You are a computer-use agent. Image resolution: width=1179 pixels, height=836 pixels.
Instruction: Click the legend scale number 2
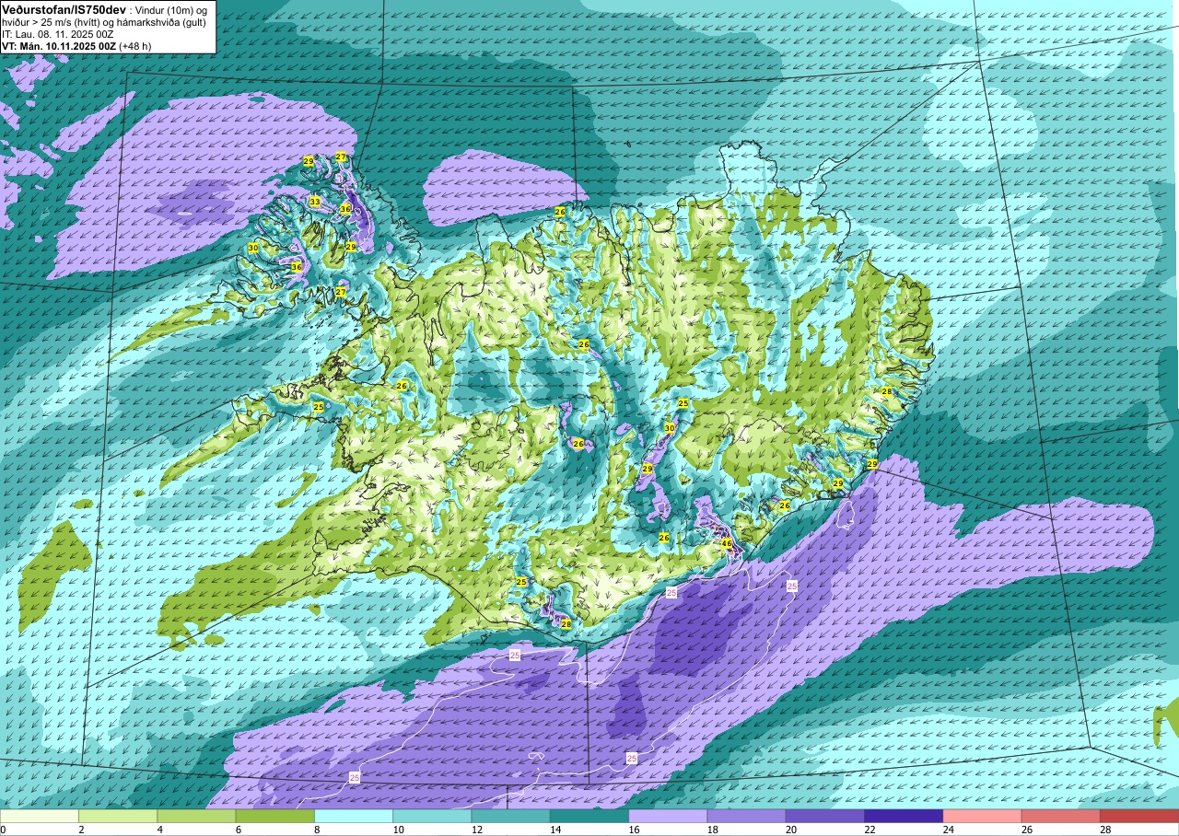coord(79,830)
